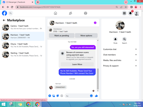Screen dimensions: 143x107
Task: Open conversation info purple icon
Action: tap(95, 23)
